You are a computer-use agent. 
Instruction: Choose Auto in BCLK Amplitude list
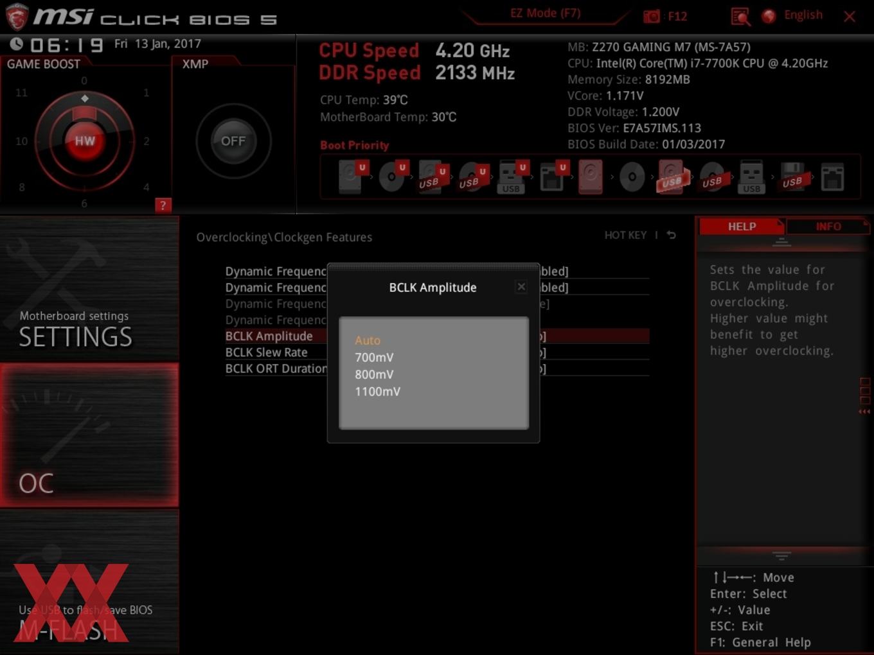click(368, 340)
